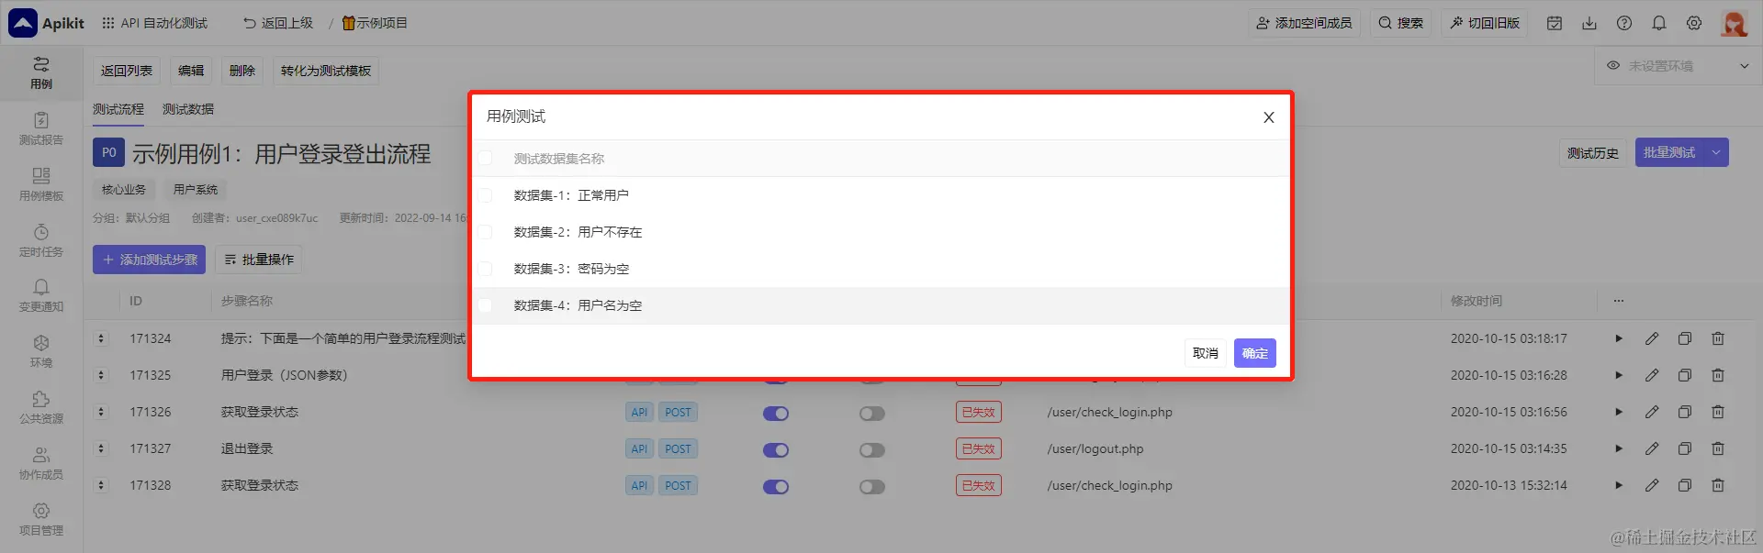The width and height of the screenshot is (1763, 553).
Task: Click 返回上级 in breadcrumb
Action: [278, 23]
